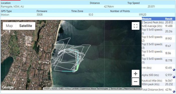Viewport: 176px width, 94px height.
Task: Zoom in on the map
Action: tap(136, 74)
